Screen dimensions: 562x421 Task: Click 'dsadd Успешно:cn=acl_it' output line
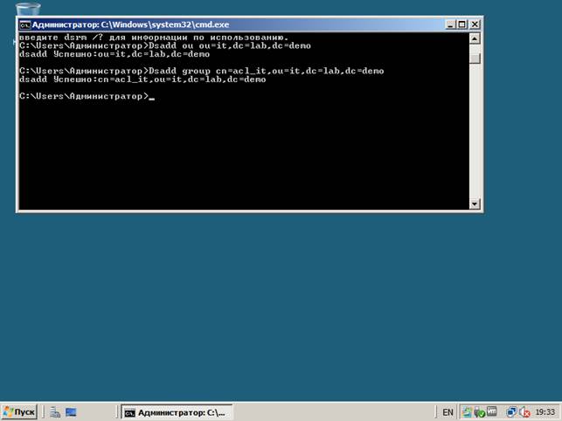[x=142, y=79]
